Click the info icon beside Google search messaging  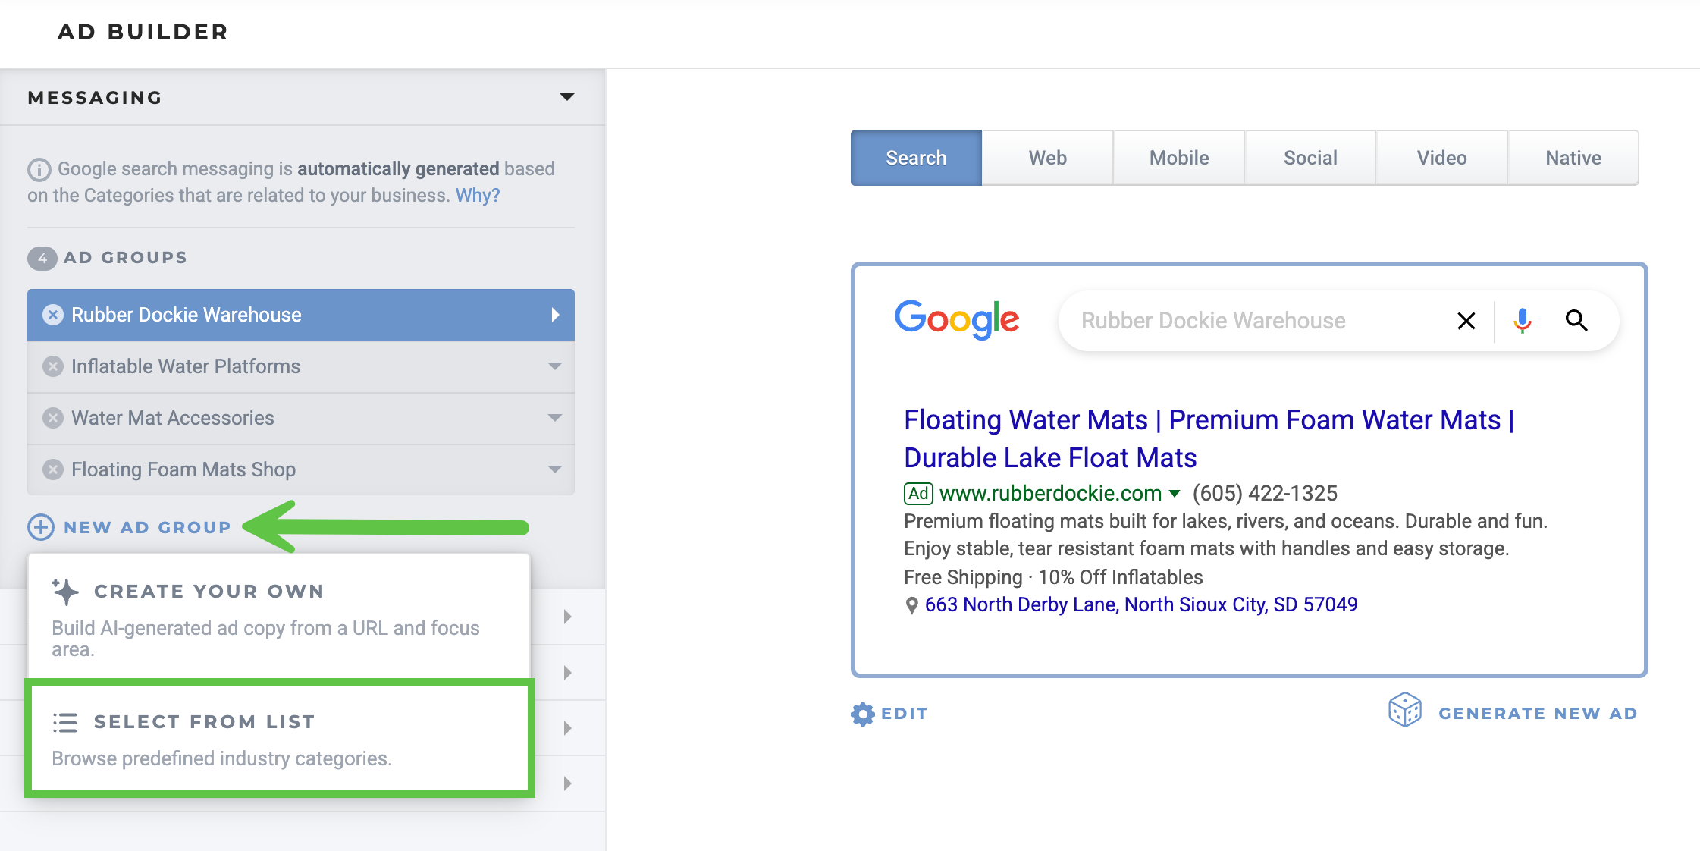coord(39,169)
